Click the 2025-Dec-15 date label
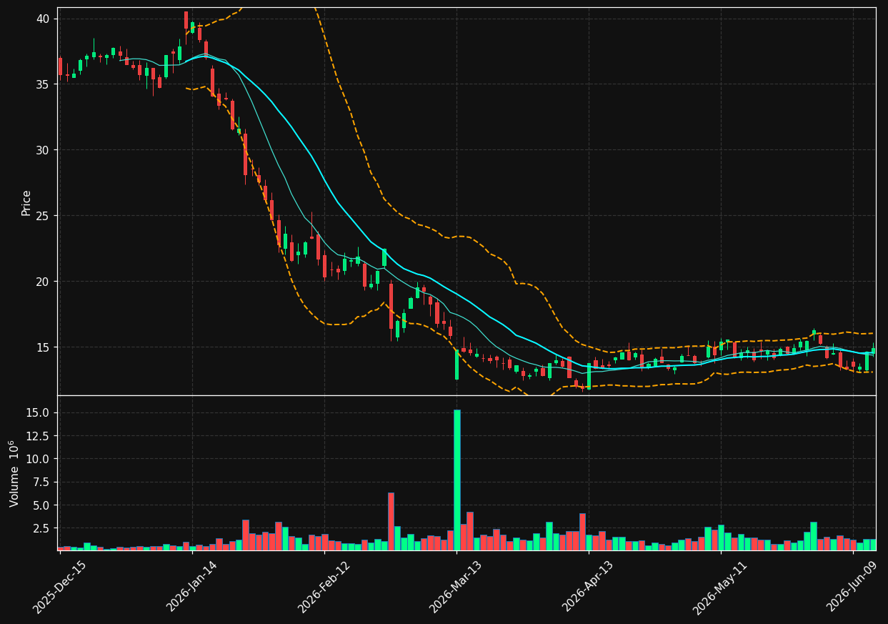This screenshot has height=624, width=888. point(59,587)
